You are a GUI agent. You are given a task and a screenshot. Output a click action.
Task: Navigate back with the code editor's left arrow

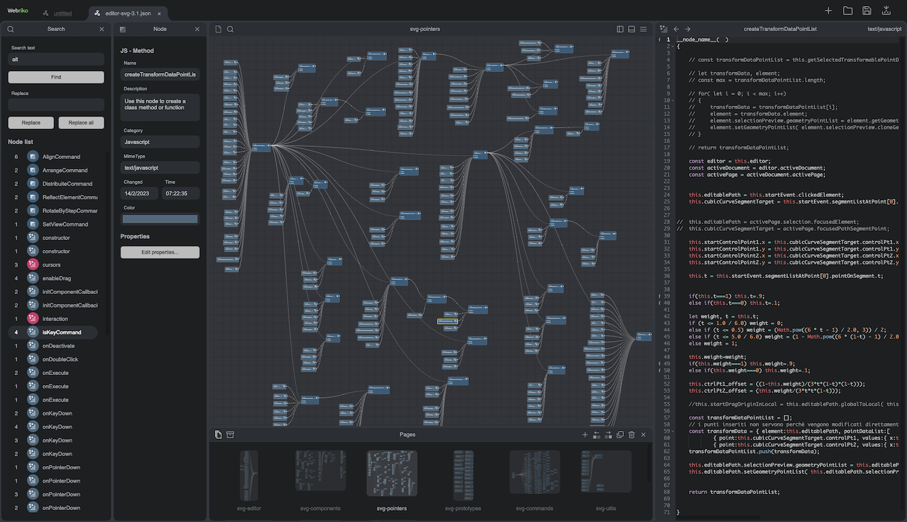[676, 29]
